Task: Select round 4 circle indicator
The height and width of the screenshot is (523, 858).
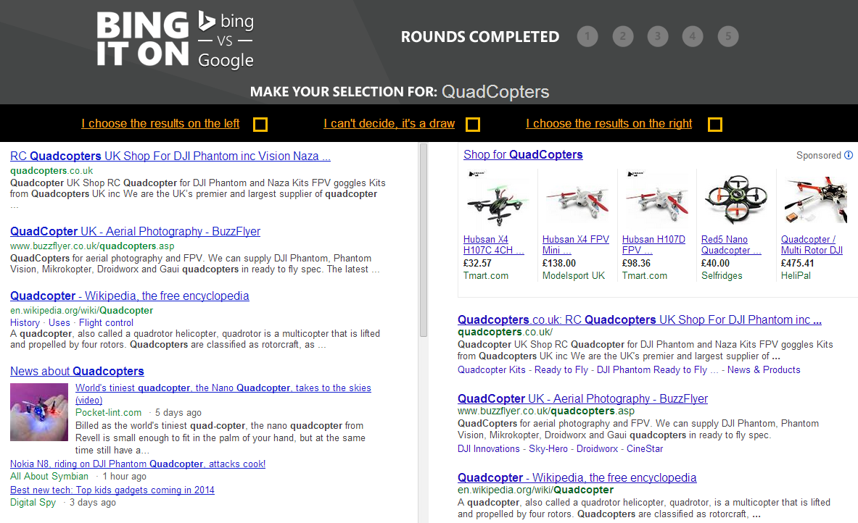Action: (693, 36)
